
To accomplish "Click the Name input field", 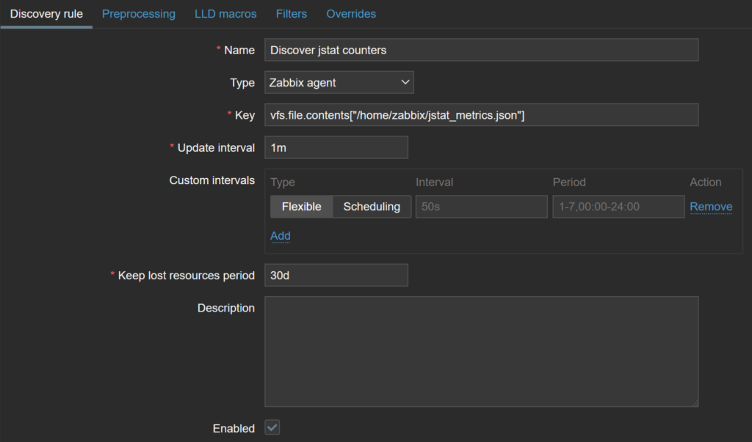I will point(481,50).
